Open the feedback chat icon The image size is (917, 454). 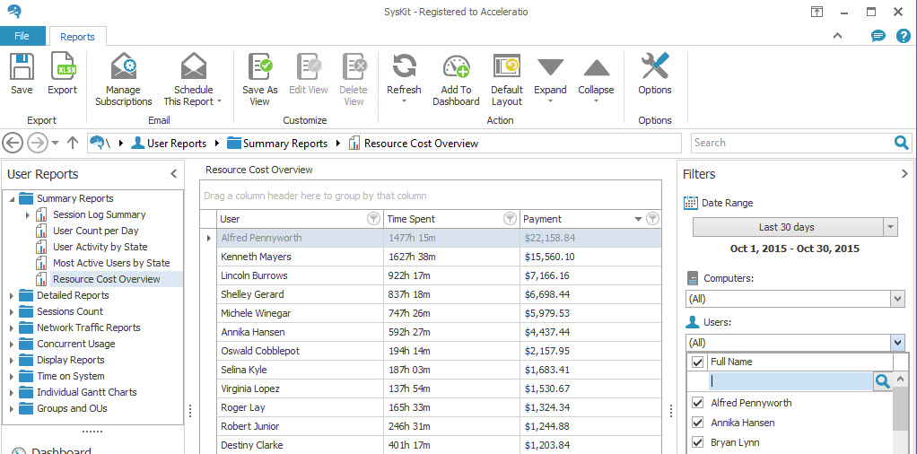(x=878, y=36)
